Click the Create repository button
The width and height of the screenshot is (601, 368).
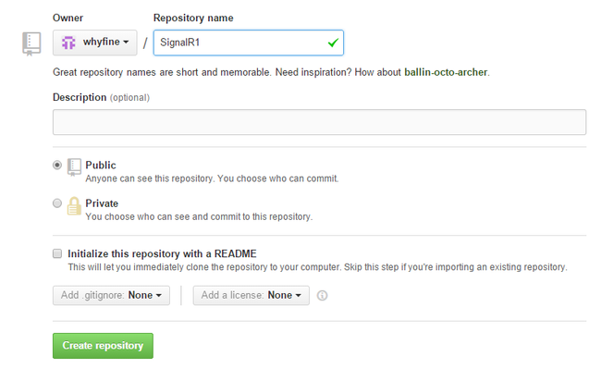click(103, 346)
